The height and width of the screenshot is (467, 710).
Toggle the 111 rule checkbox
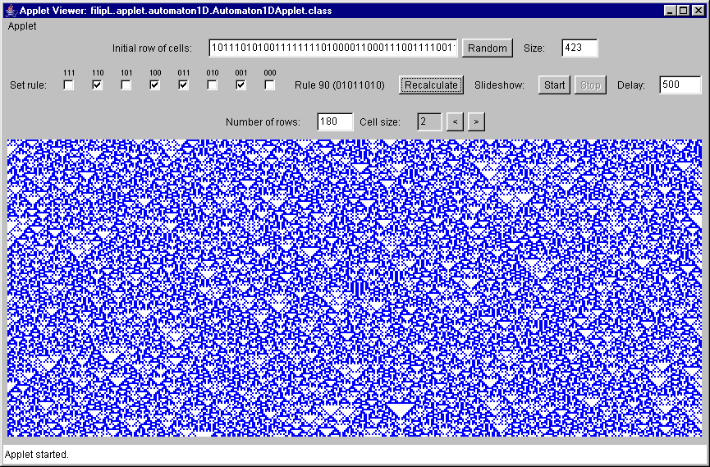pos(69,85)
